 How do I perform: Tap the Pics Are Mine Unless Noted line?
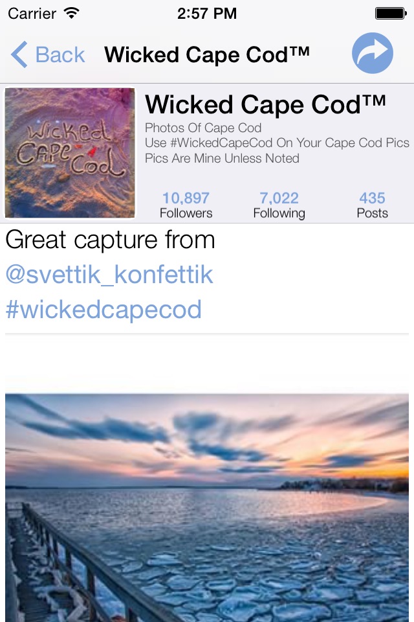coord(222,158)
